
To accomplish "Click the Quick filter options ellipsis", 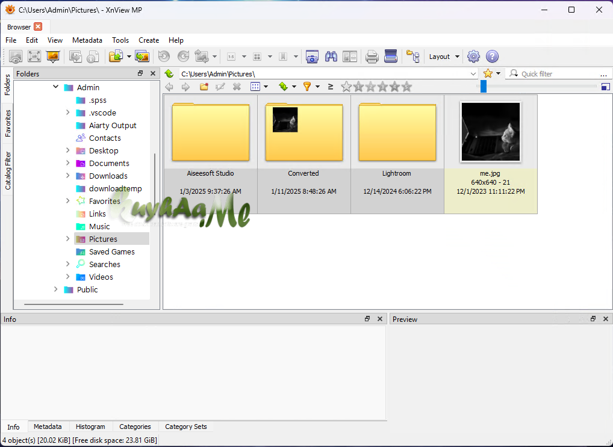I will click(x=603, y=74).
